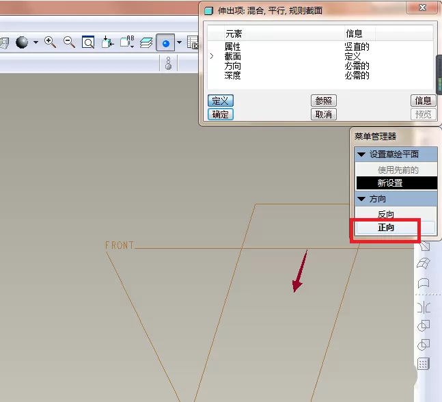Toggle the blue dot display button
Screen dimensions: 442x402
click(165, 43)
